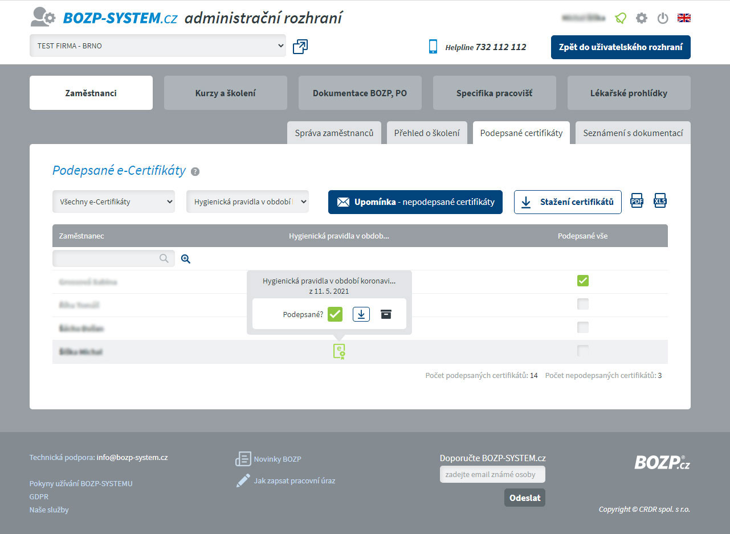
Task: Click the mobile phone helpline icon
Action: tap(433, 47)
